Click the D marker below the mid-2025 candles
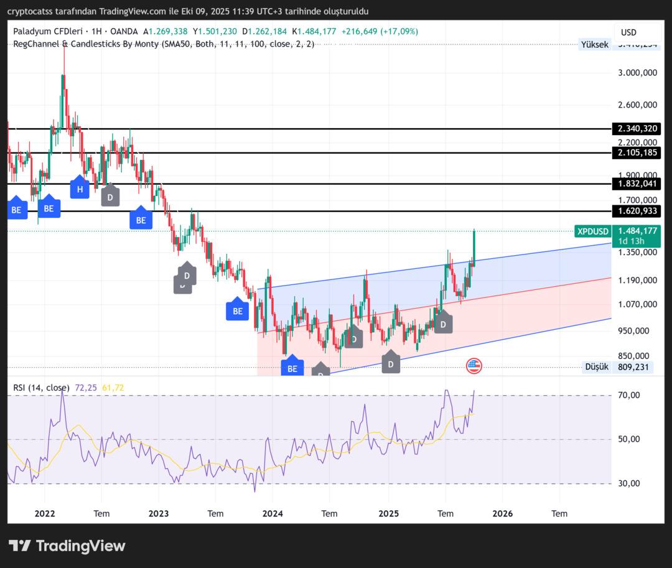The image size is (672, 568). pos(443,324)
